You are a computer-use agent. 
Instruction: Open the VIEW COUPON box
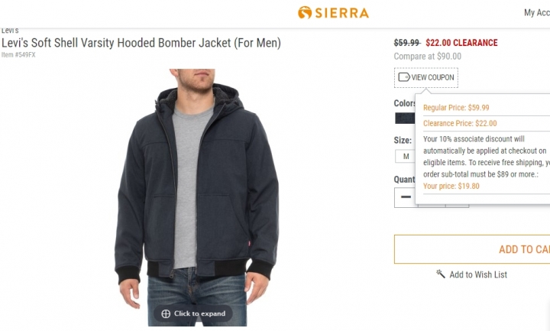pos(426,77)
